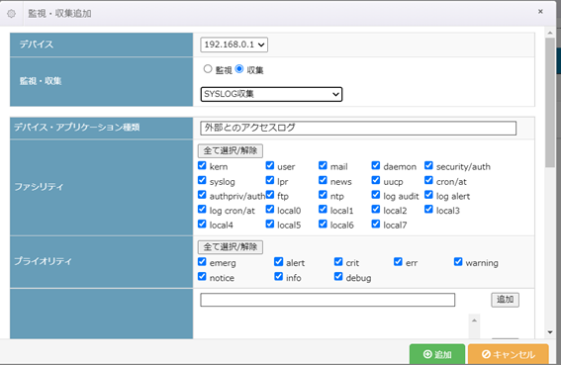The image size is (561, 365).
Task: Uncheck the local6 checkbox
Action: [323, 224]
